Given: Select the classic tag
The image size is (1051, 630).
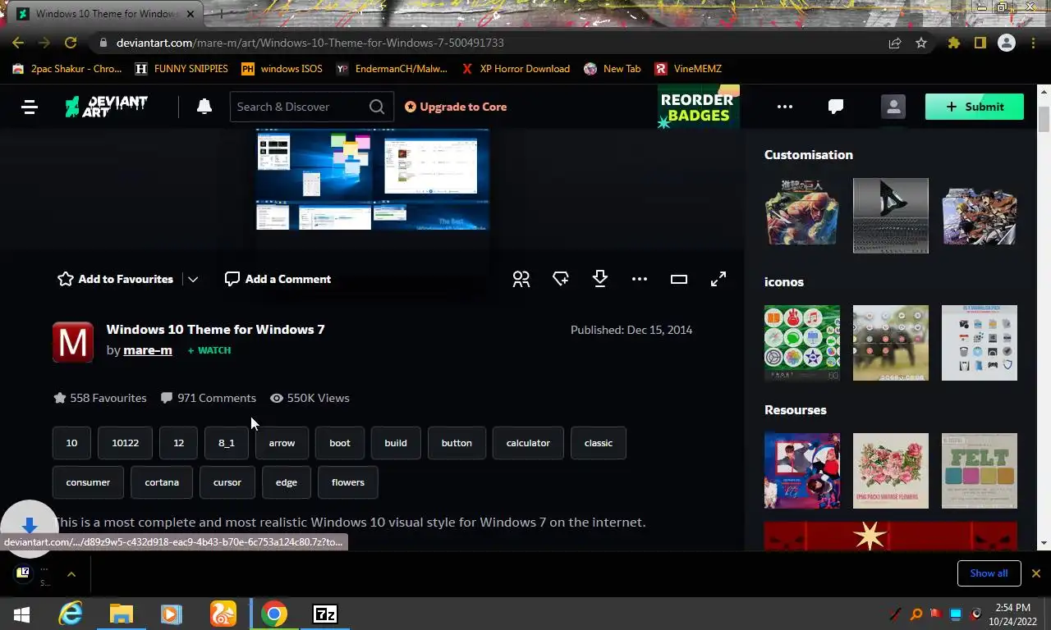Looking at the screenshot, I should point(599,443).
